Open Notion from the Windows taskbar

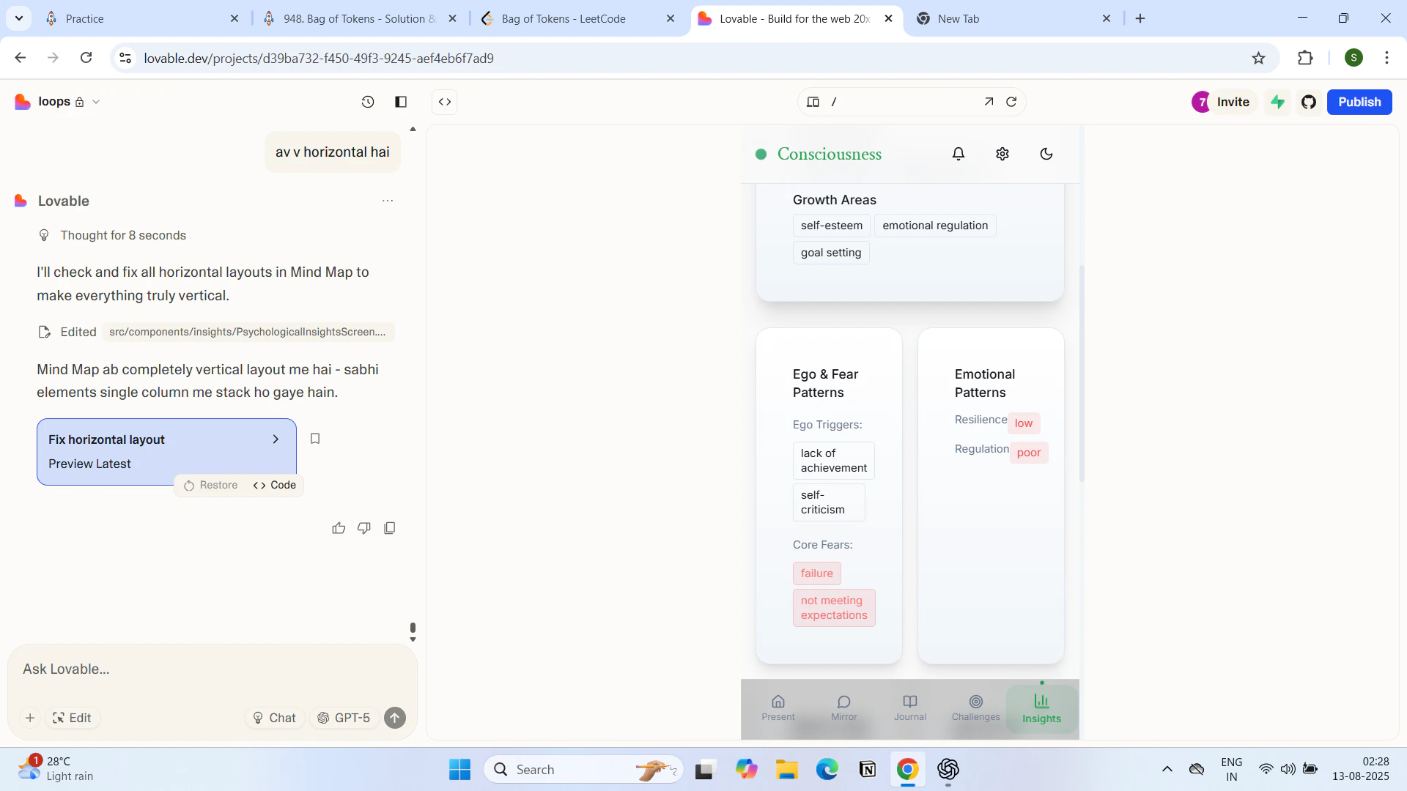[x=868, y=769]
